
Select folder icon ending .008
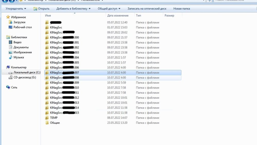(x=47, y=78)
